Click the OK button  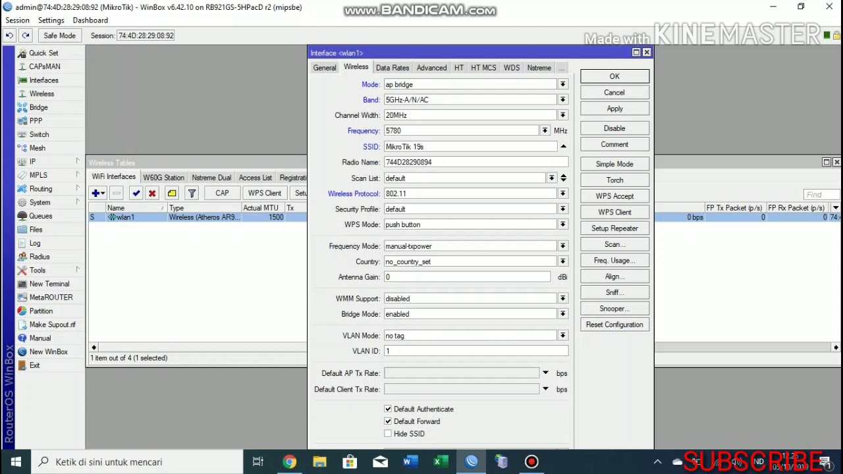click(x=614, y=76)
